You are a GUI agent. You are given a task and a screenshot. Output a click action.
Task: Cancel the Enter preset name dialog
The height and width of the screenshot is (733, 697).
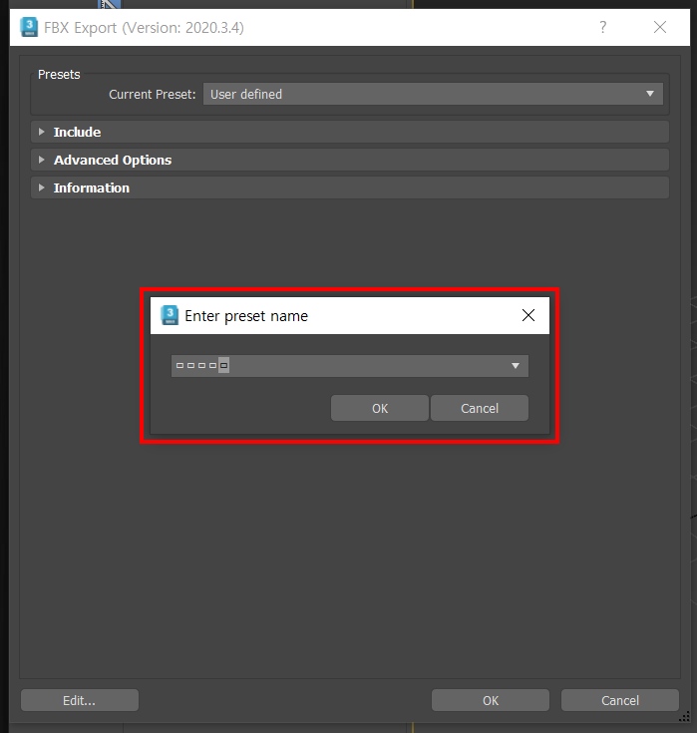[480, 408]
